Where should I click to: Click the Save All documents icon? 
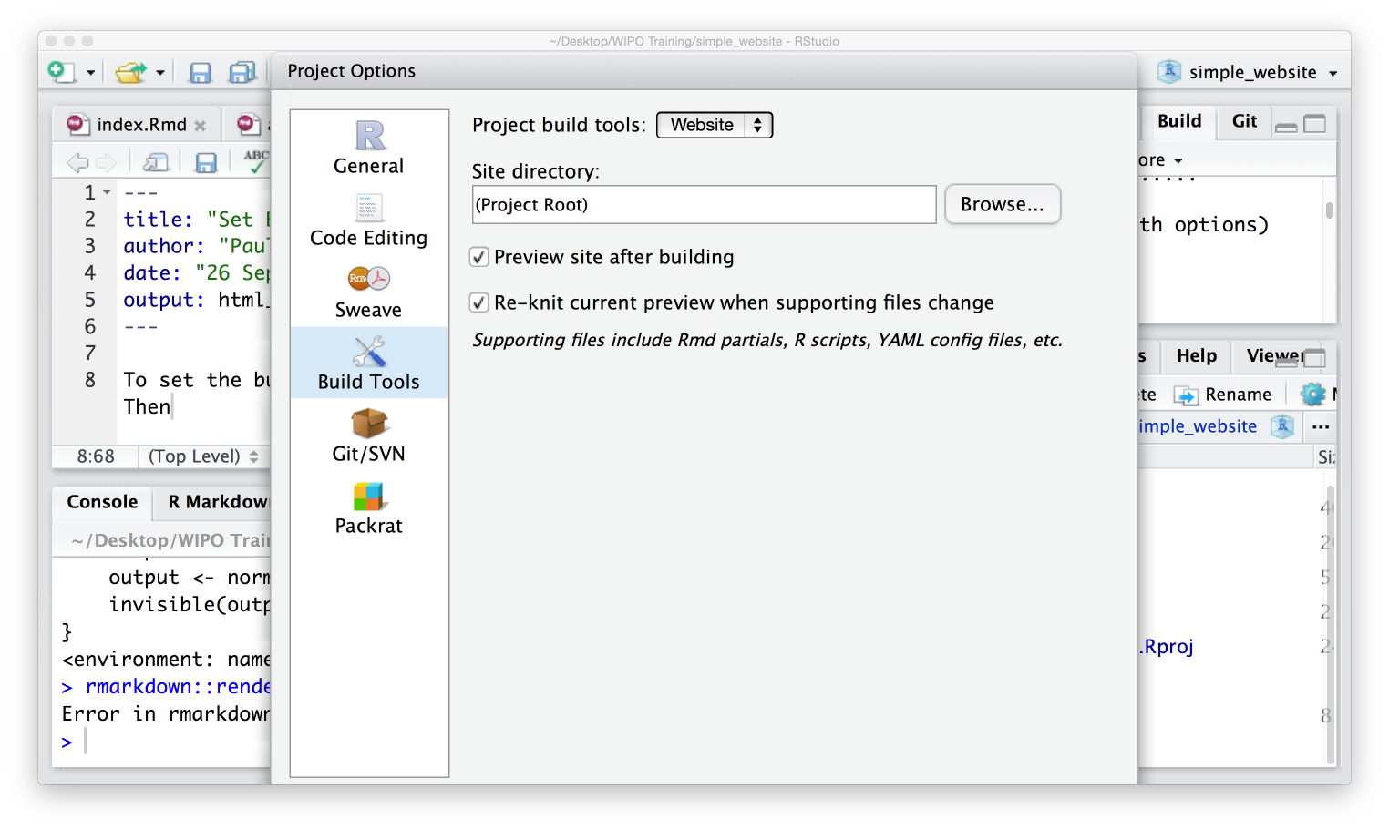tap(242, 73)
